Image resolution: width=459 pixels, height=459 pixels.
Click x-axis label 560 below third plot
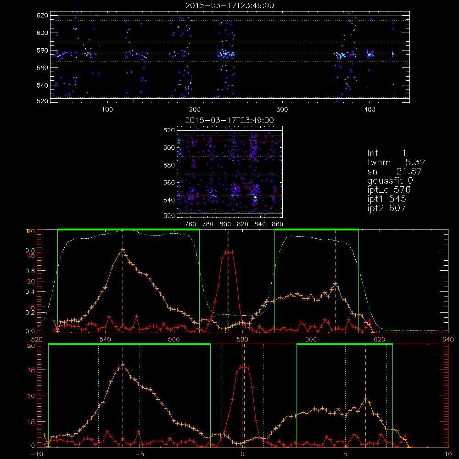(174, 339)
